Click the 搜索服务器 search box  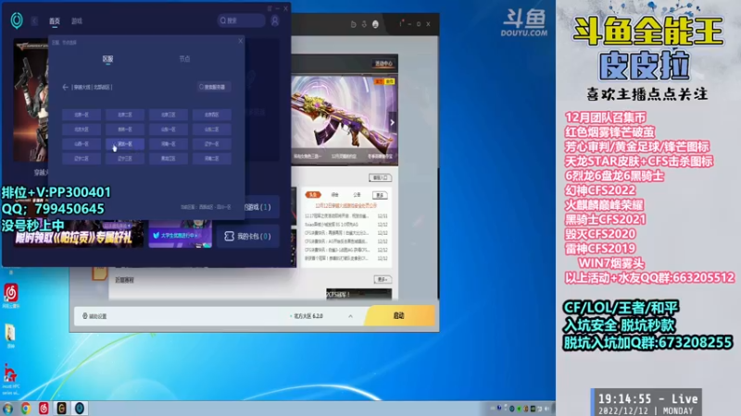click(x=214, y=87)
